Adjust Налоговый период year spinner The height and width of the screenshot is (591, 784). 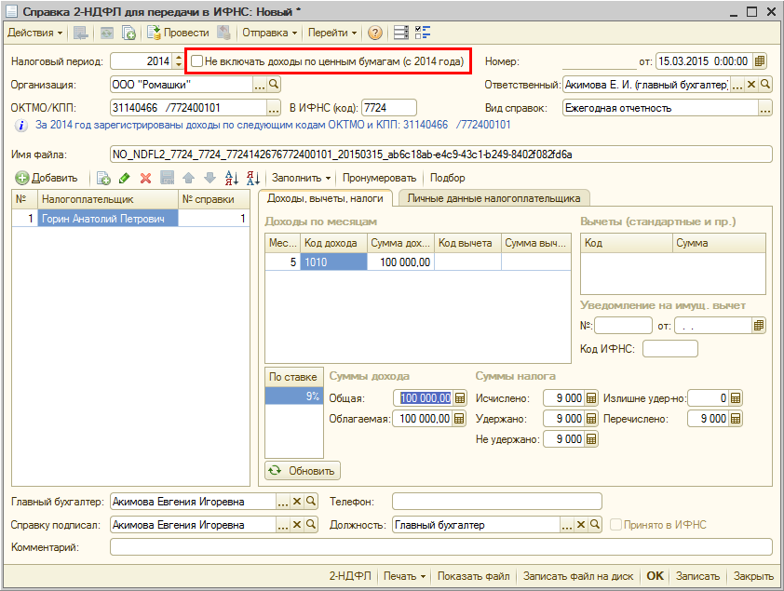(179, 61)
